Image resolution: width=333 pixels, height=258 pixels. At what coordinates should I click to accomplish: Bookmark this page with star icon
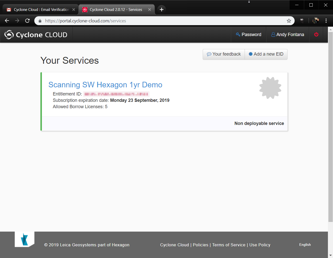click(289, 21)
